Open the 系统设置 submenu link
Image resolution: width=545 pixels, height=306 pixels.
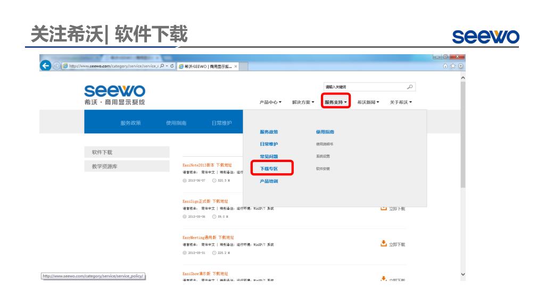tap(323, 157)
